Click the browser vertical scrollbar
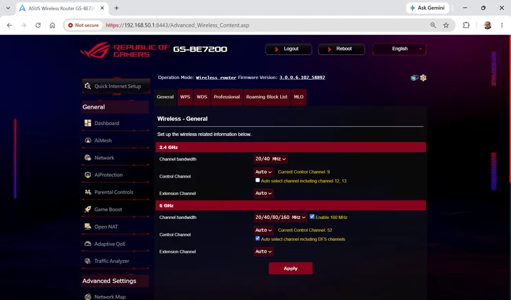This screenshot has height=300, width=511. (510, 108)
